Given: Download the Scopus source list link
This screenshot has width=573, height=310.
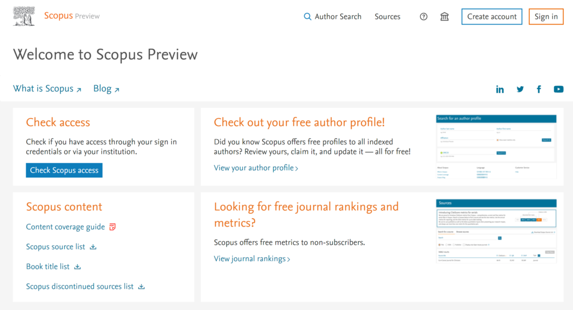Looking at the screenshot, I should point(55,247).
